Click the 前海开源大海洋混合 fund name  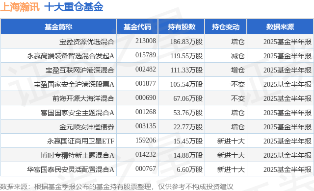83,98
